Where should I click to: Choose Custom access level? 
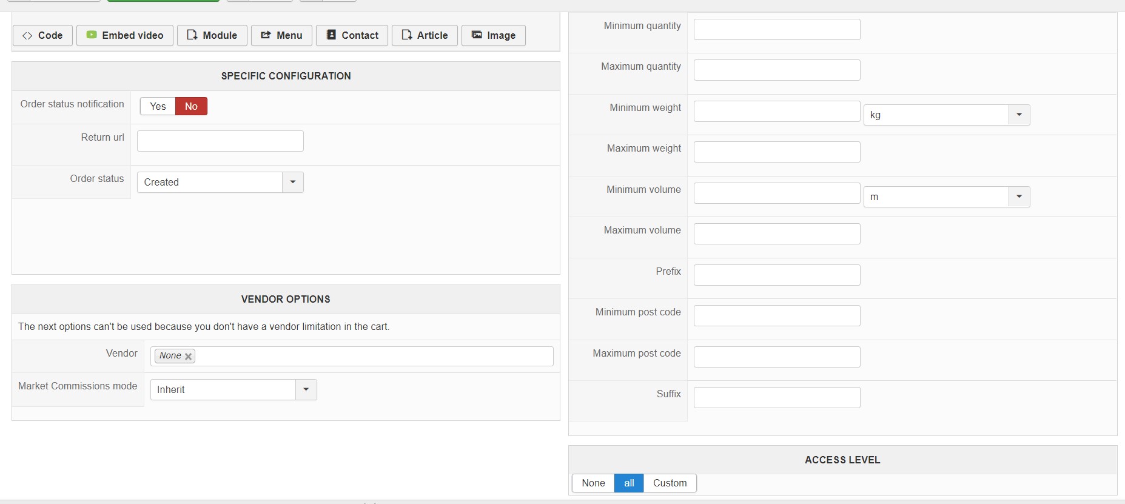pos(670,483)
